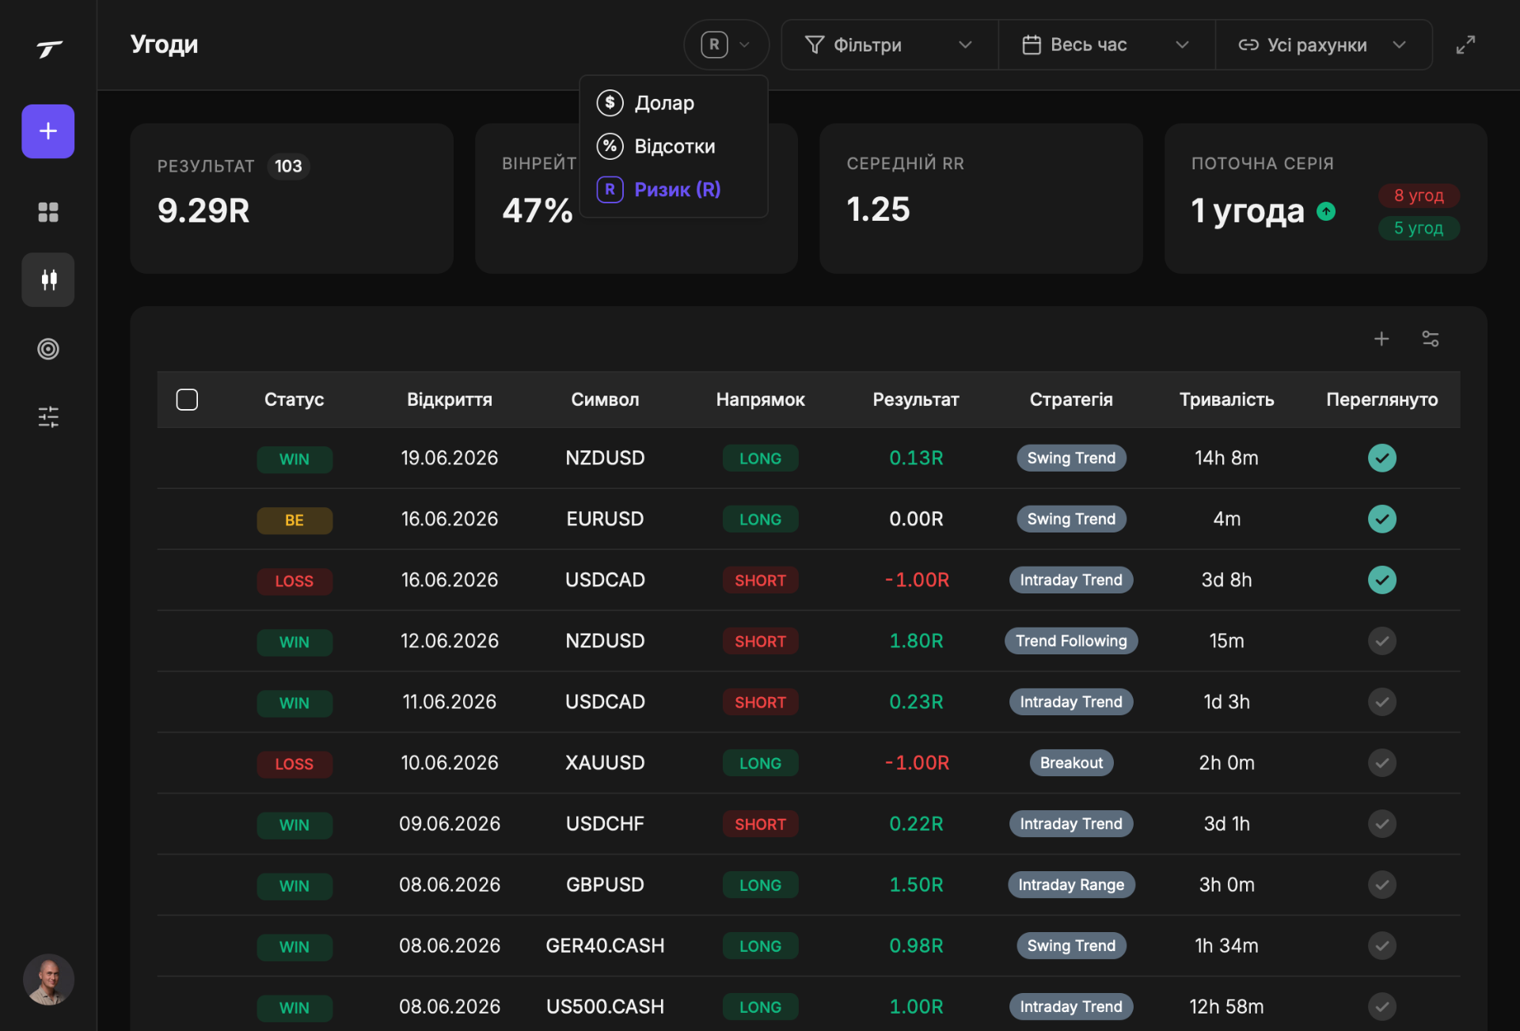
Task: Expand the Усі рахунки accounts dropdown
Action: (x=1323, y=45)
